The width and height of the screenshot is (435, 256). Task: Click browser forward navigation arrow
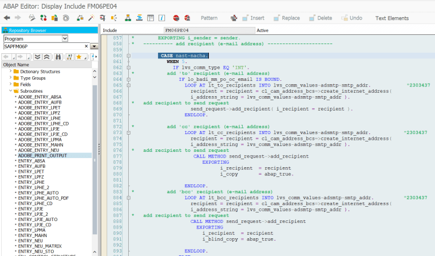20,57
